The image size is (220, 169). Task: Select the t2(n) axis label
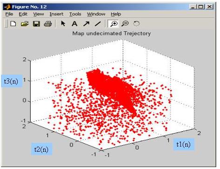[41, 149]
